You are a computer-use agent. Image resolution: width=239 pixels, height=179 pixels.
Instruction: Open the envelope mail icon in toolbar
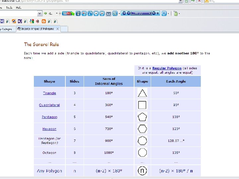pyautogui.click(x=108, y=14)
